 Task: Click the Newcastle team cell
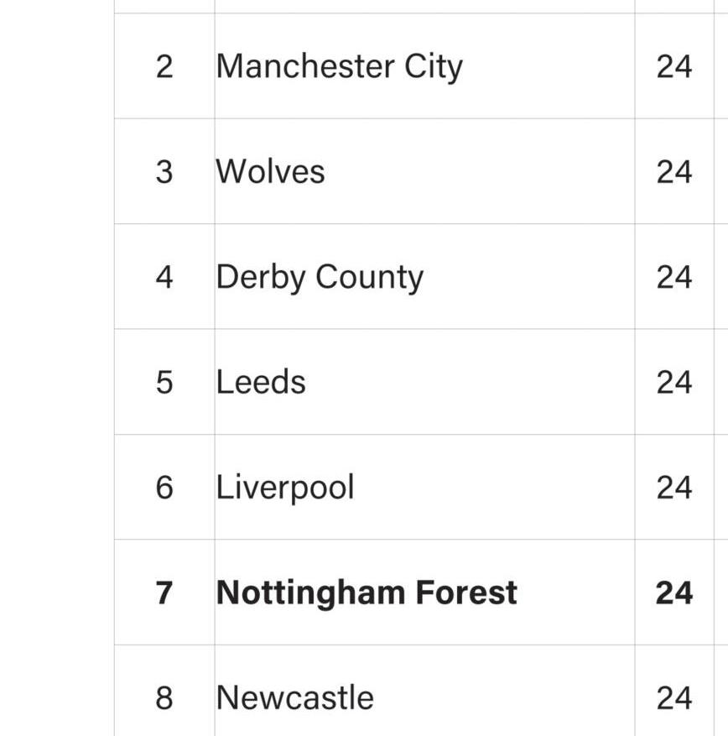(294, 697)
